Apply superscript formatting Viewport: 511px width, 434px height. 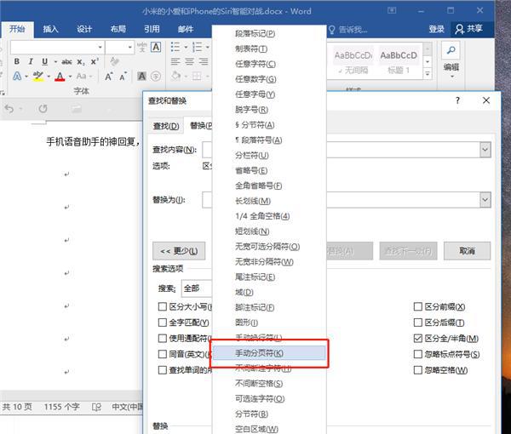click(95, 61)
